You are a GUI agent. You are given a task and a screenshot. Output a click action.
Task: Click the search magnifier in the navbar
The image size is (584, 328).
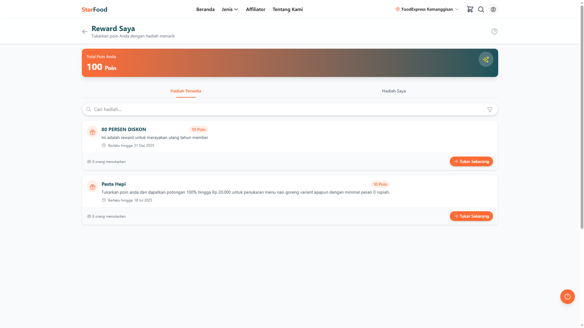coord(481,9)
